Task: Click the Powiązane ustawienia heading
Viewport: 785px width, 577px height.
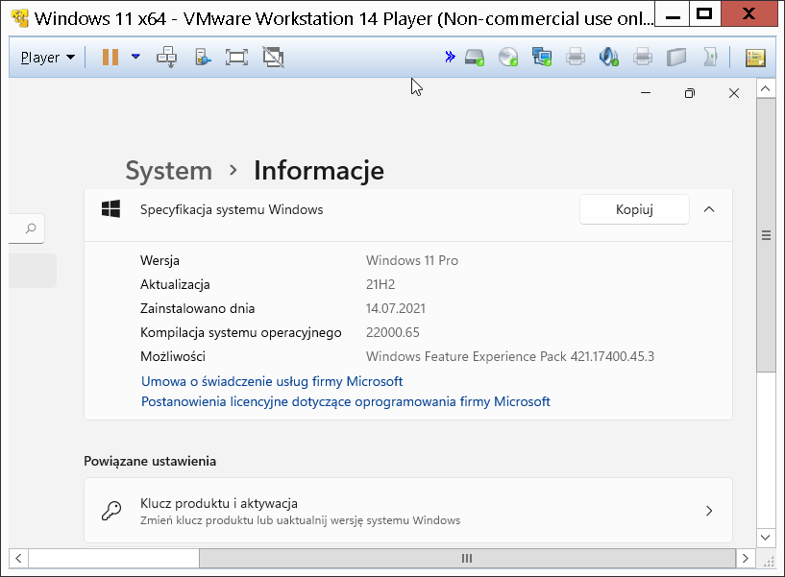Action: (x=150, y=461)
